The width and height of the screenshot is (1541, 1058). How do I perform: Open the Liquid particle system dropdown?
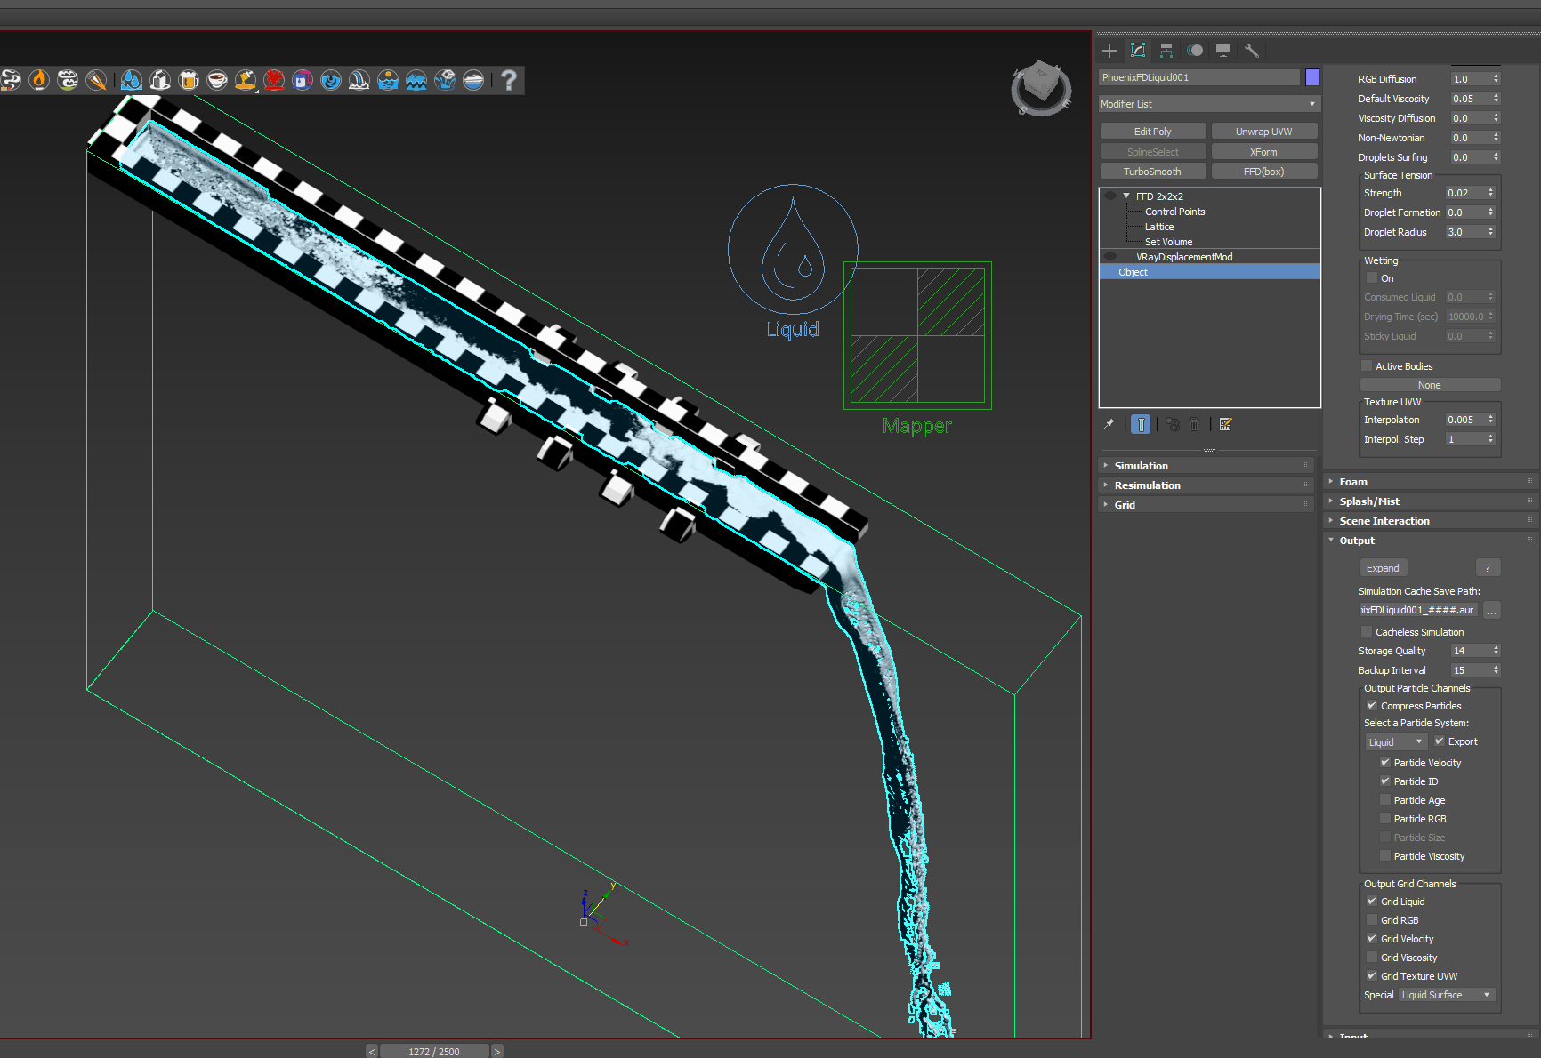tap(1396, 742)
